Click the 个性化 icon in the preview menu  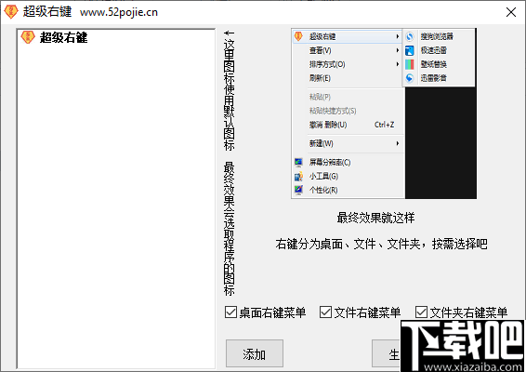(x=298, y=190)
